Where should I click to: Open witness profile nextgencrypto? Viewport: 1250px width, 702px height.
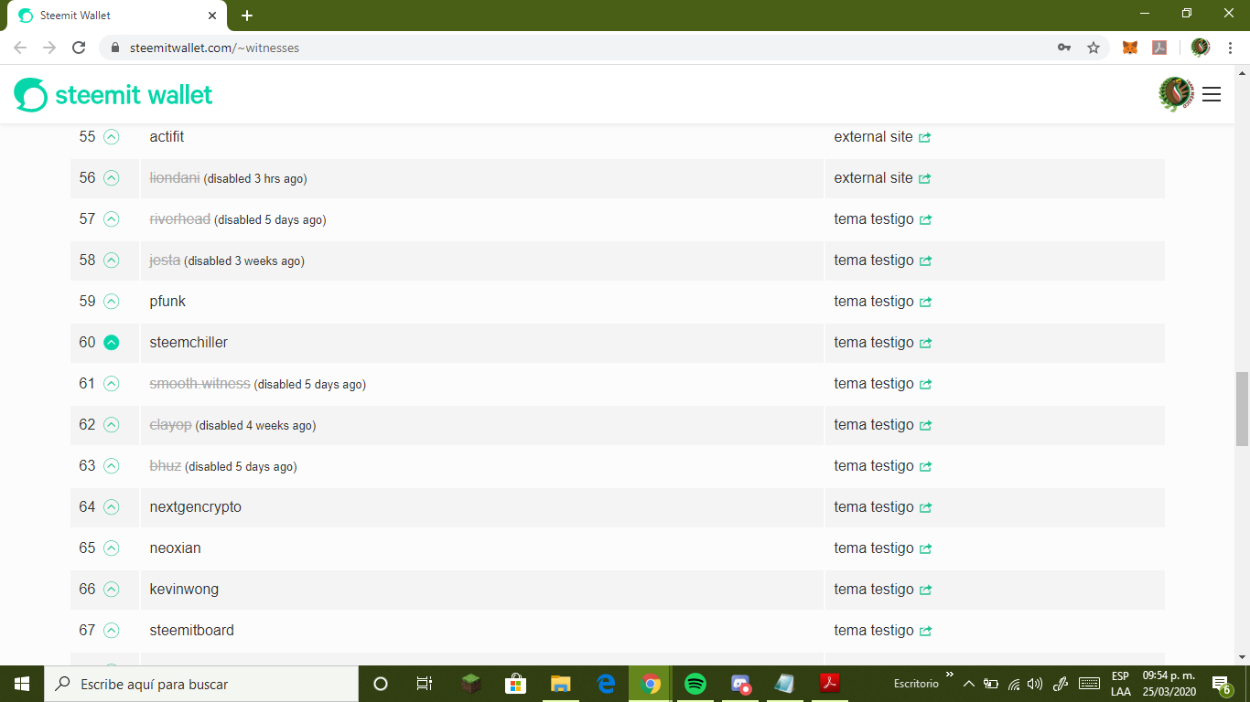(195, 507)
